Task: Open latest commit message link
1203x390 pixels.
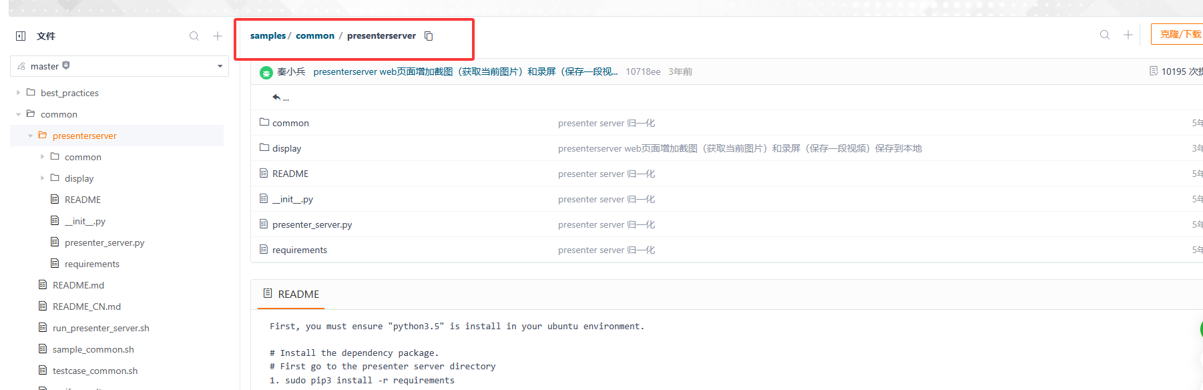Action: [x=465, y=71]
